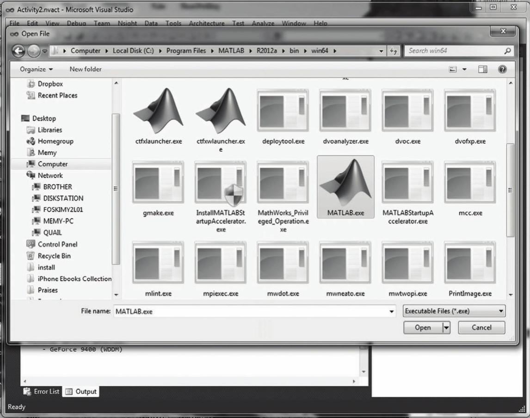The width and height of the screenshot is (530, 418).
Task: Click the file list vertical scrollbar
Action: pyautogui.click(x=511, y=190)
